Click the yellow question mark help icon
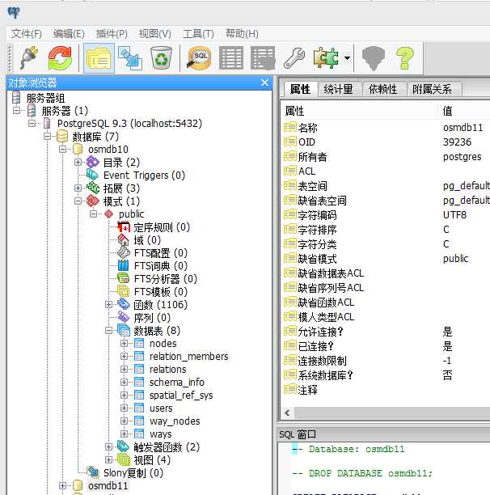Viewport: 490px width, 495px height. 405,58
